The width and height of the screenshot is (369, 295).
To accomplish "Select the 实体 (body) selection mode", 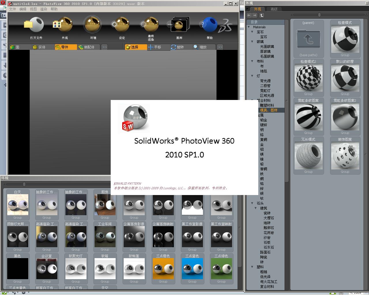I will (43, 47).
